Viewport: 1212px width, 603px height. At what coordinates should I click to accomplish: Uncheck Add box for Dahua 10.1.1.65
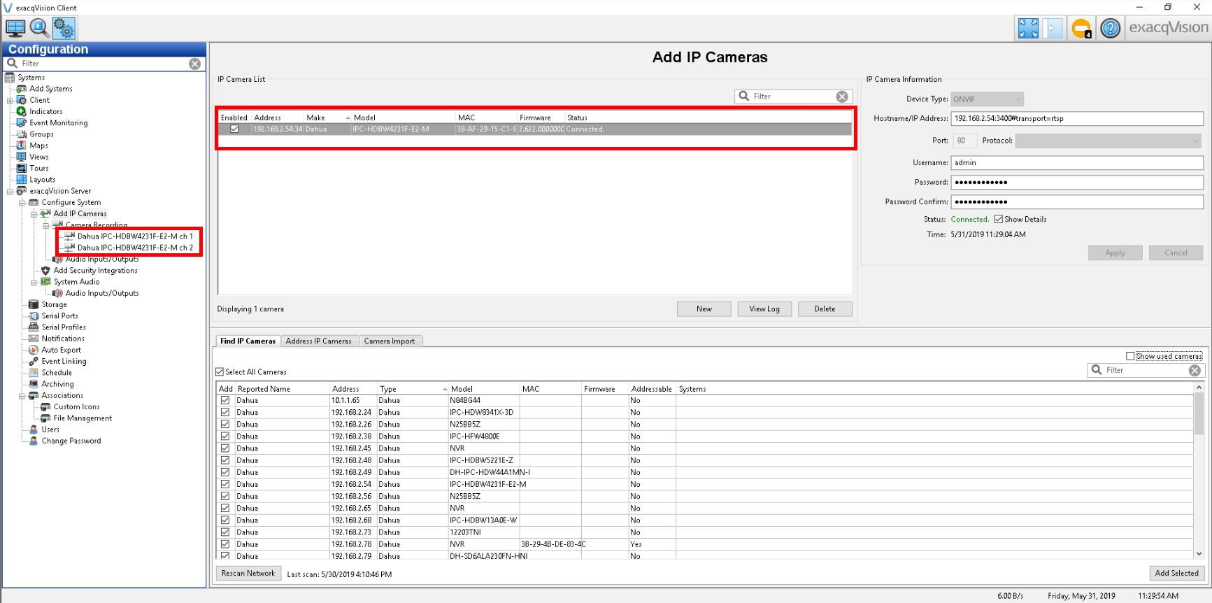225,401
